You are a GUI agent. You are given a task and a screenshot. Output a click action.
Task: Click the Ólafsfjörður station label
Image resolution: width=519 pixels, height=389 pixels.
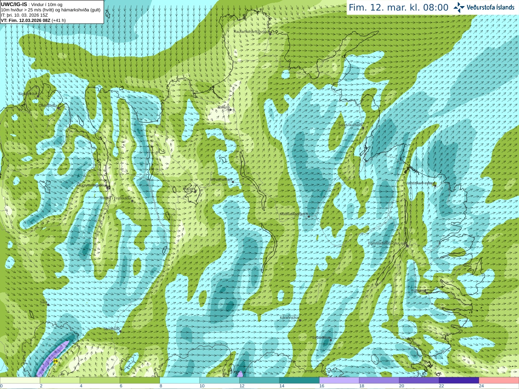point(48,106)
